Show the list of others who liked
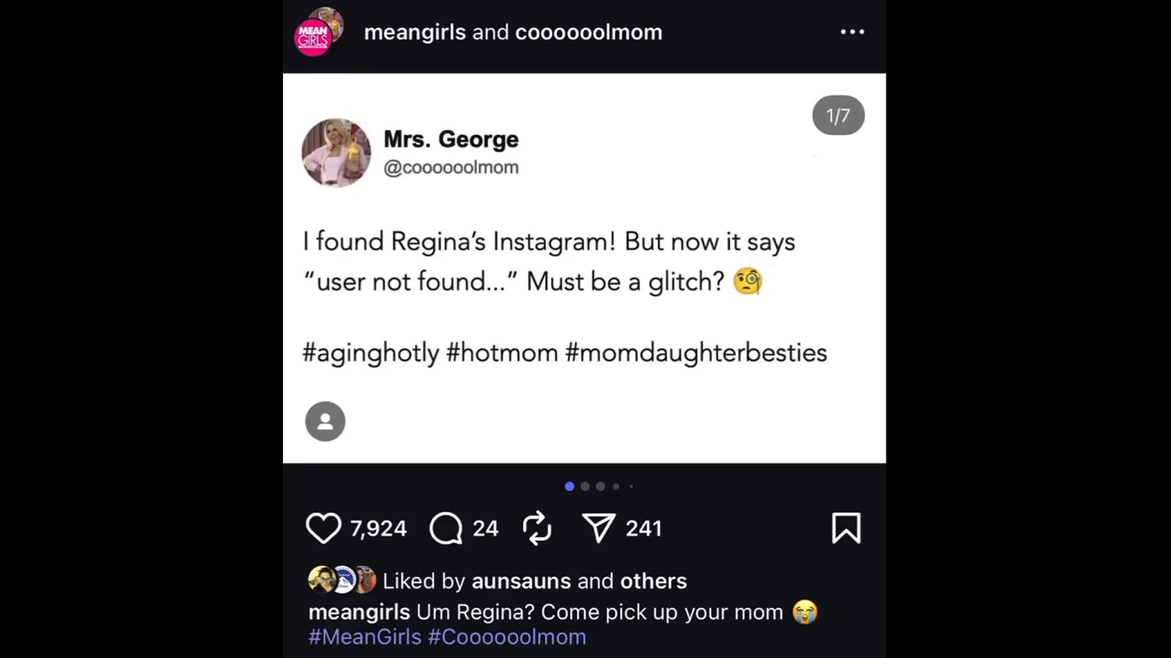Screen dimensions: 1171x658 click(x=653, y=581)
